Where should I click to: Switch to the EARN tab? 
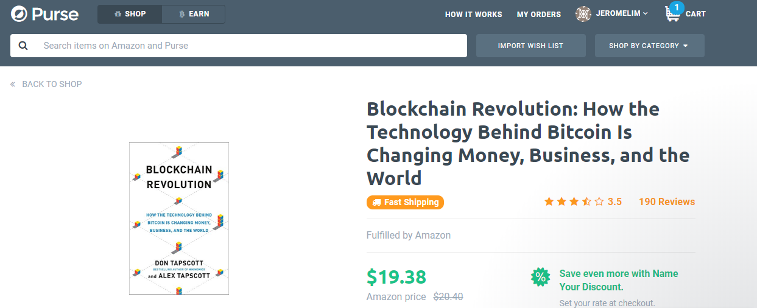pos(194,14)
